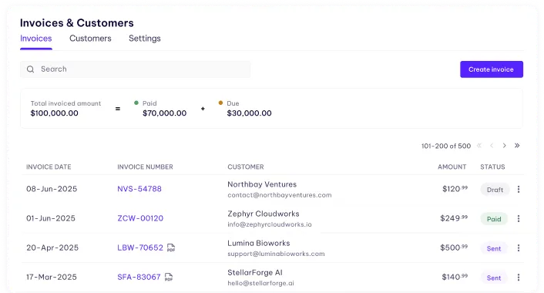This screenshot has height=293, width=544.
Task: Focus the Search input field
Action: click(136, 69)
